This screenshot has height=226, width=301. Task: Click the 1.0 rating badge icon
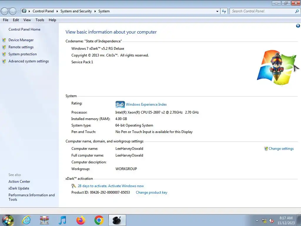(120, 104)
